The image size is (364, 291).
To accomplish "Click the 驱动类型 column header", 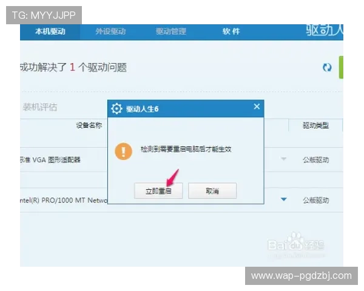I will (x=315, y=125).
